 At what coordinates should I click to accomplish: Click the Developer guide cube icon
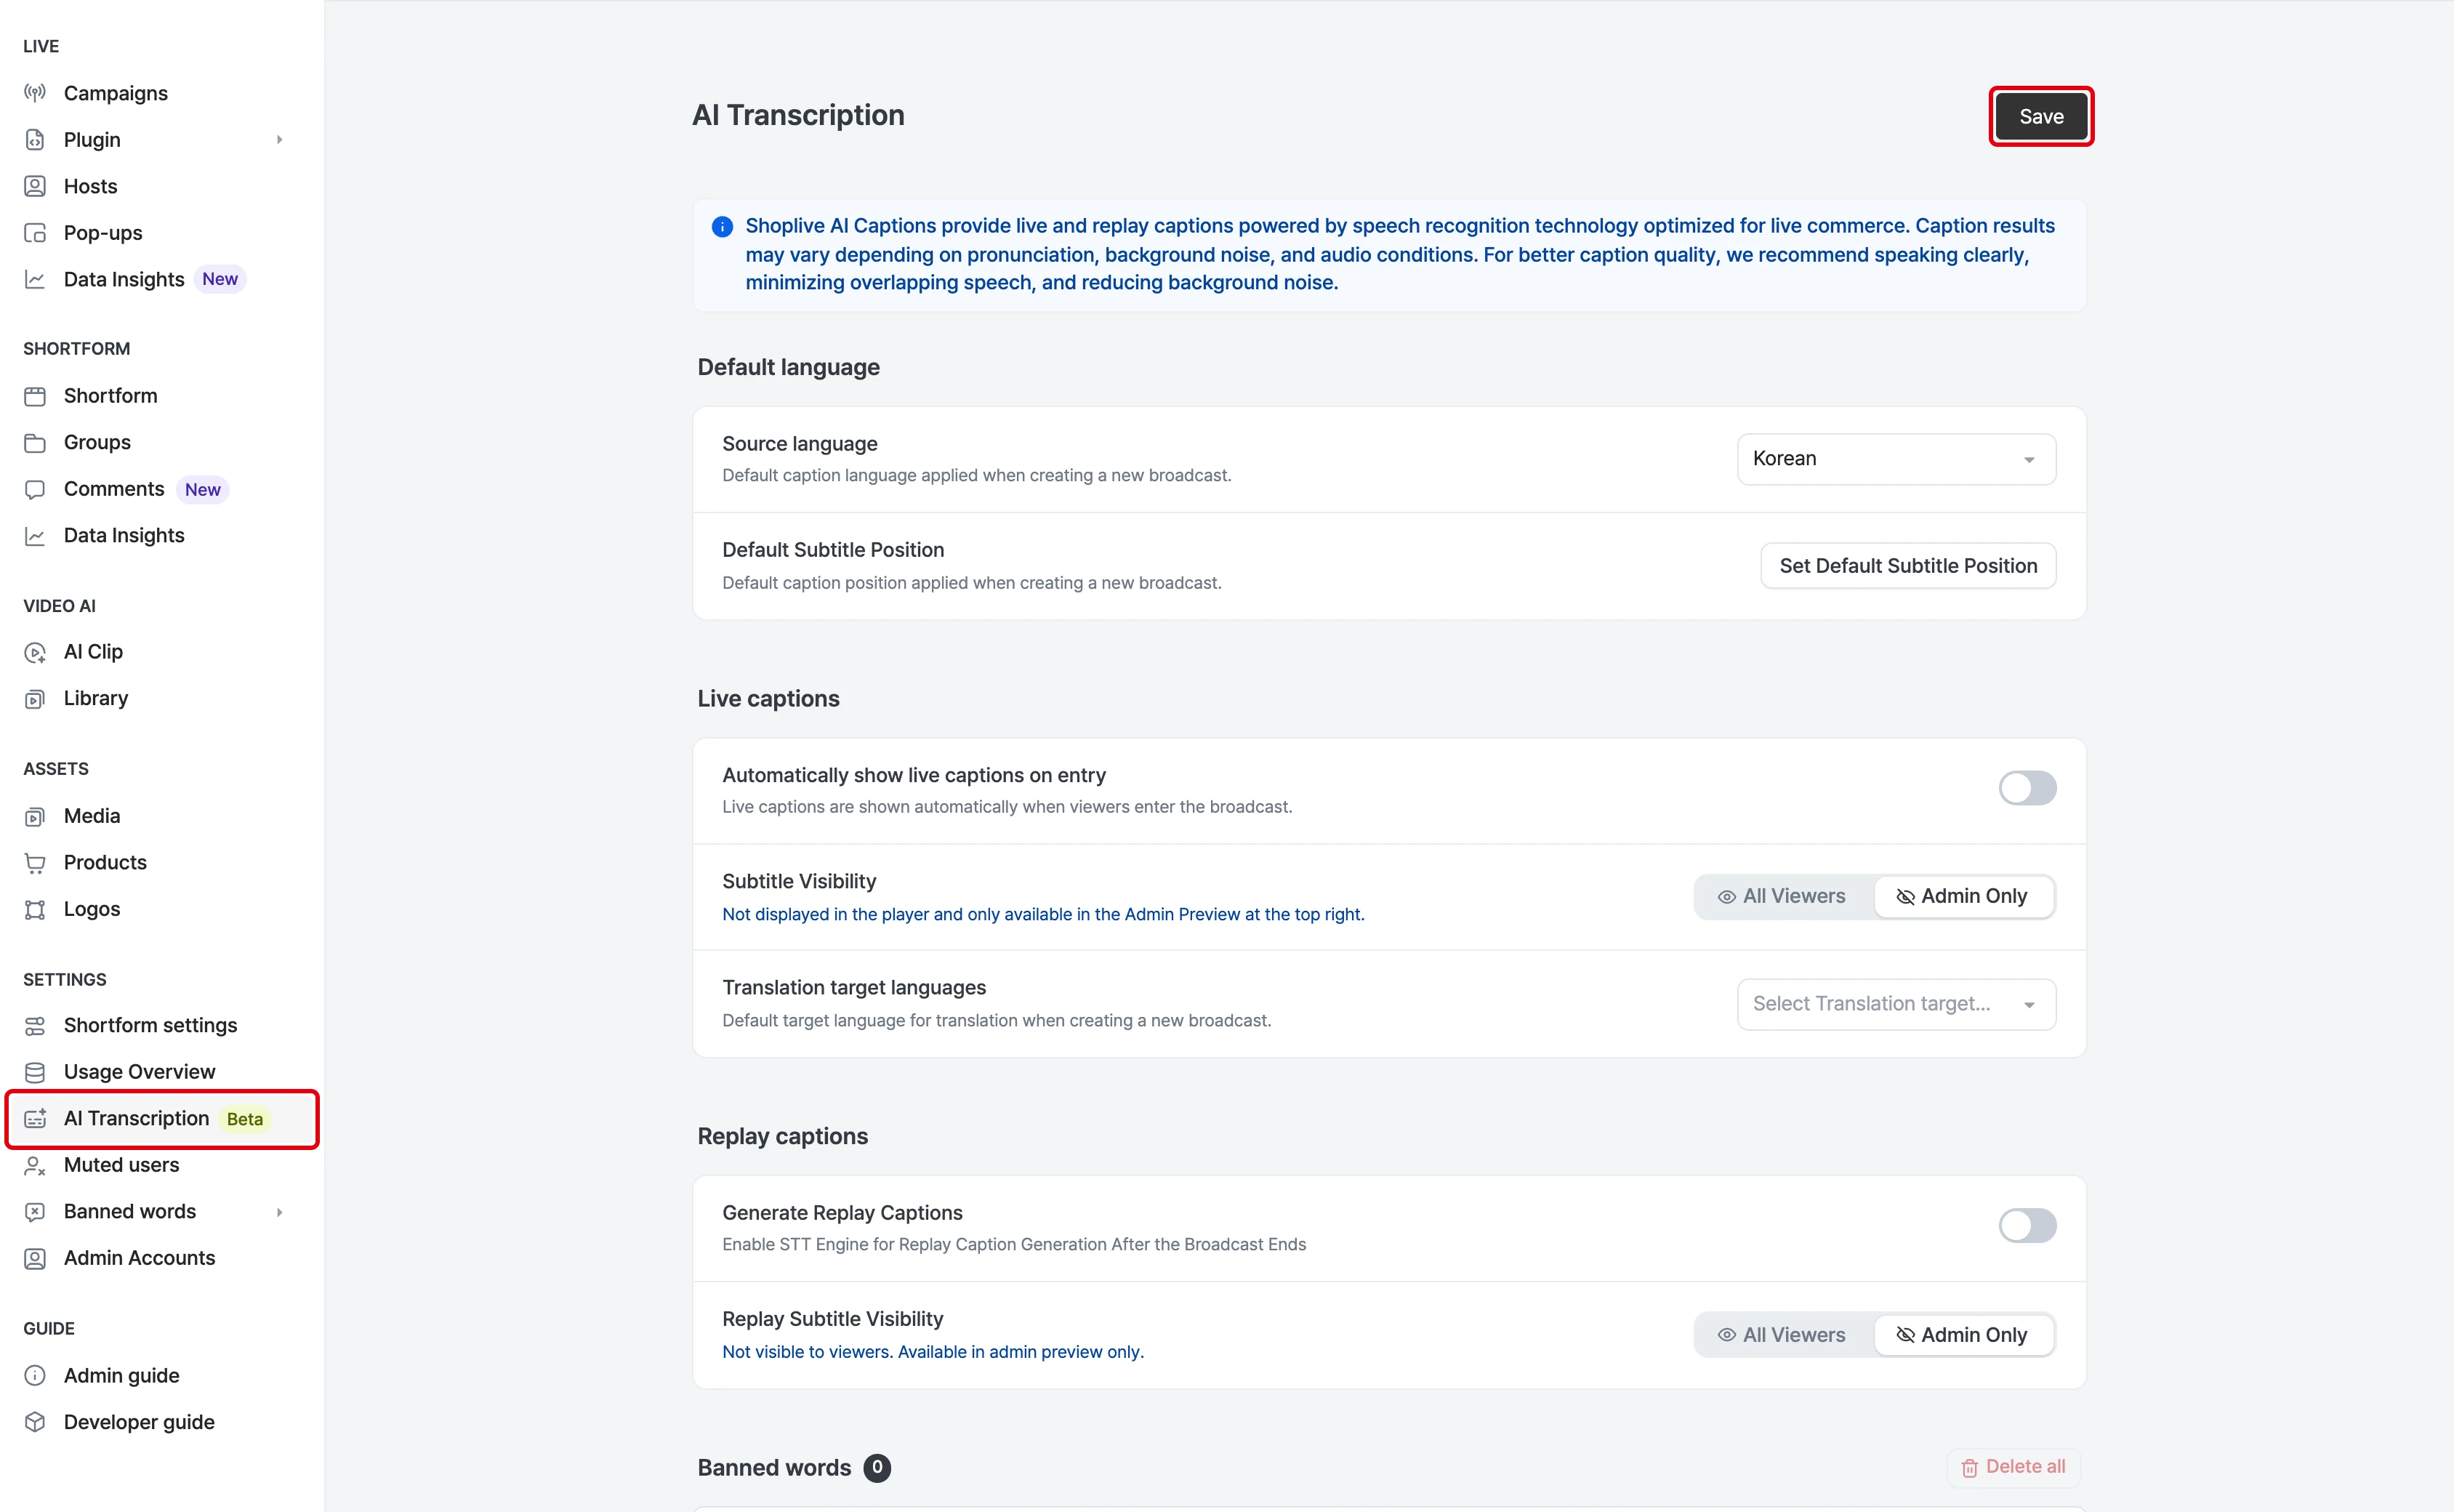tap(35, 1422)
